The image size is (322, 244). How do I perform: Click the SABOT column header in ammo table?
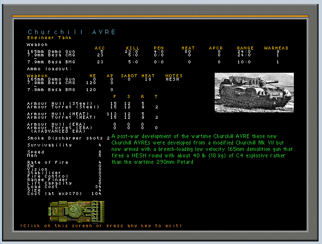coord(129,76)
